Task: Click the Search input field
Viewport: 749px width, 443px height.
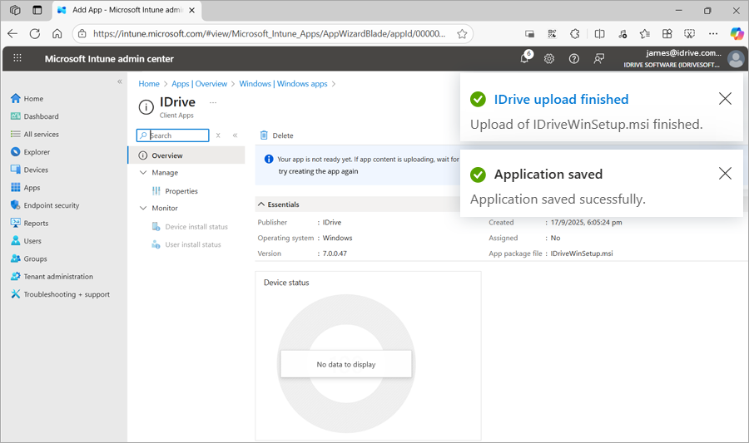Action: [x=177, y=135]
